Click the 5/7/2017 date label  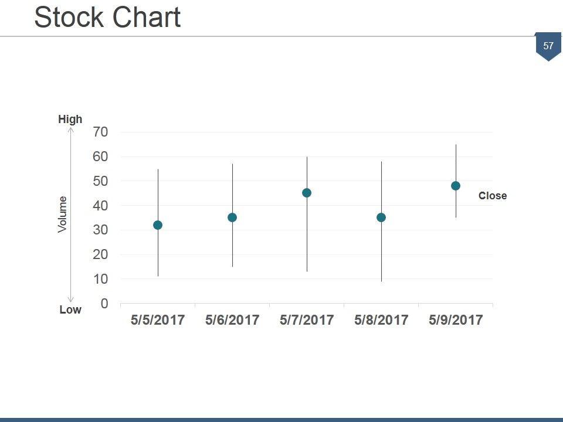(307, 320)
